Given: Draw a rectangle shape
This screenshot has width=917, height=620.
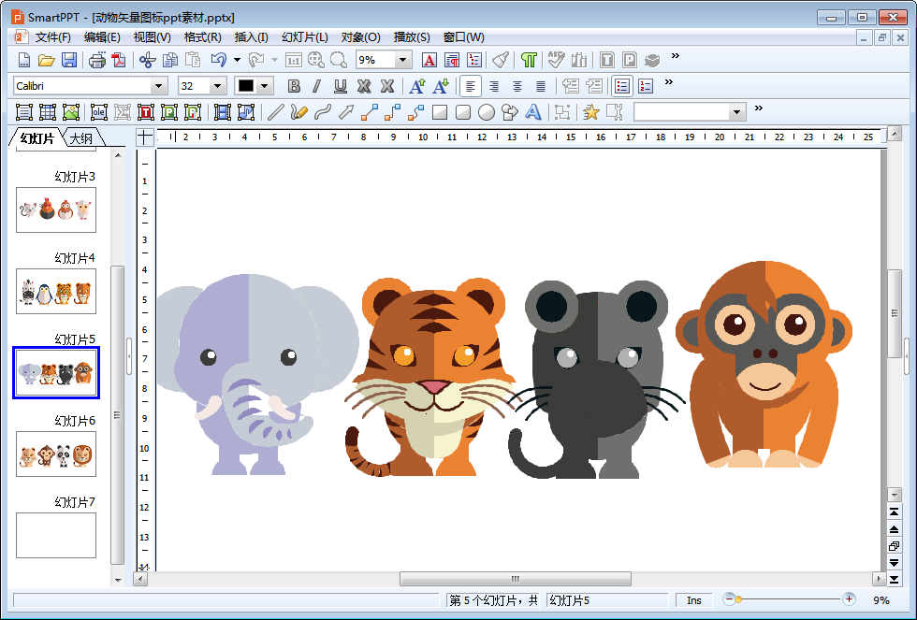Looking at the screenshot, I should (440, 111).
